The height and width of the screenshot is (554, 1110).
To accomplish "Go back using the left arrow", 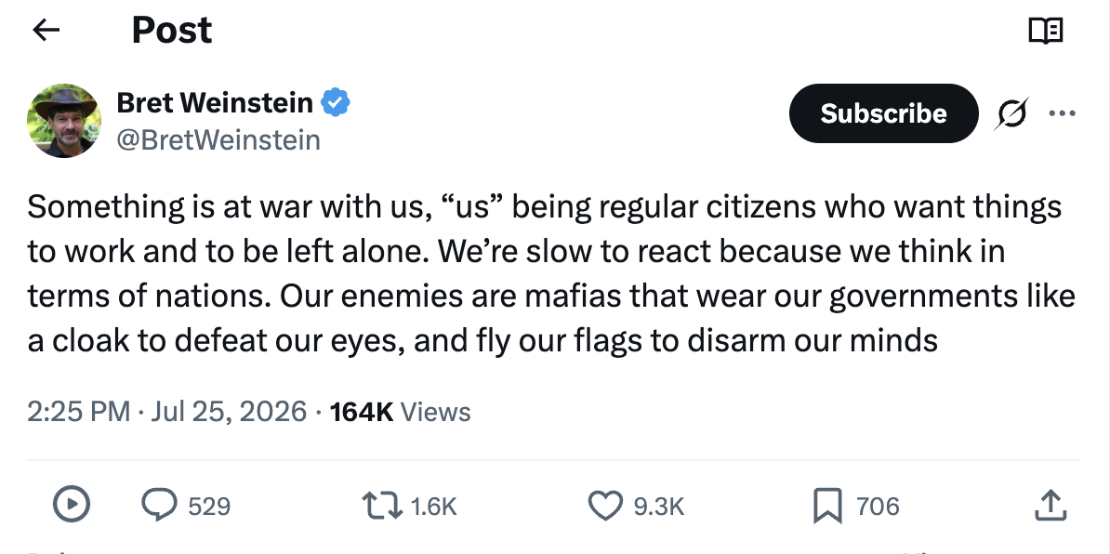I will (46, 30).
